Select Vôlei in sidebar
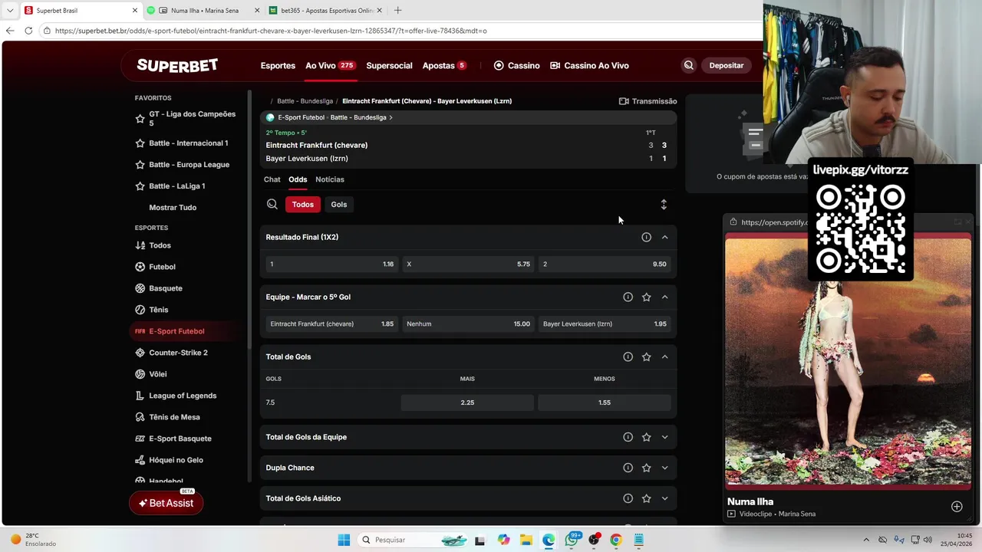 (157, 374)
